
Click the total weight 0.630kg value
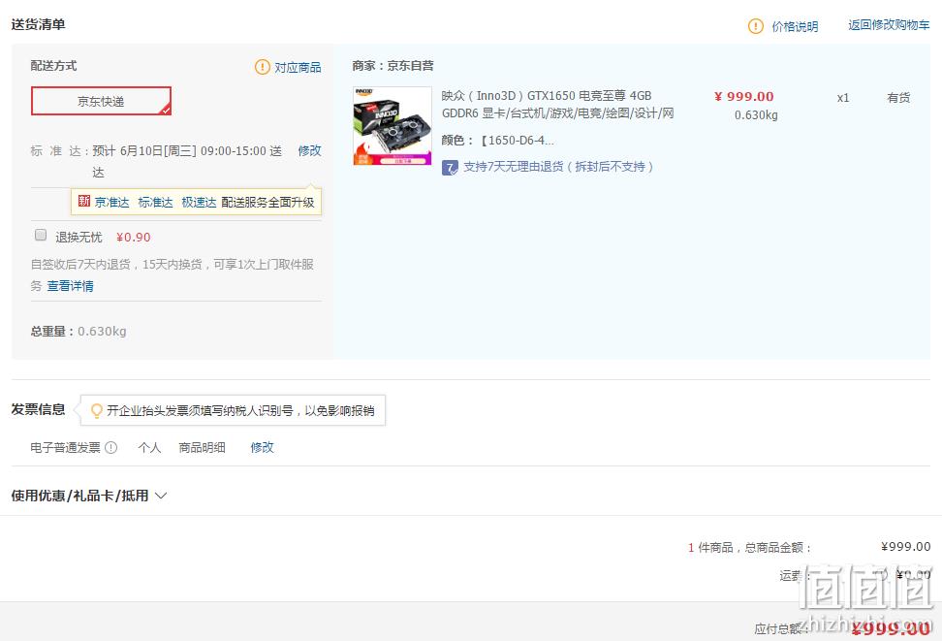[102, 332]
